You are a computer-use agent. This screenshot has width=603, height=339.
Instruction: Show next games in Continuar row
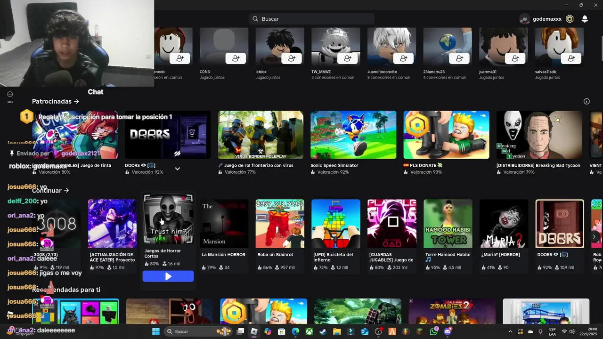pos(594,236)
